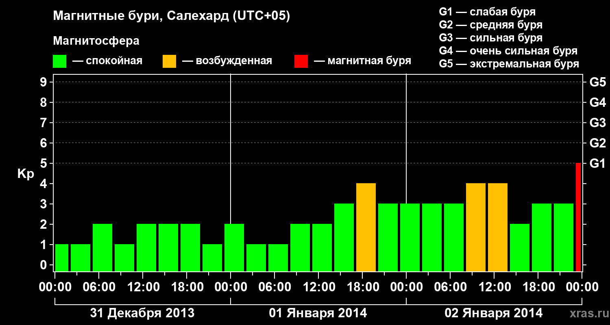Click '12:00' time label above 31 Декабря 2013
610x325 pixels.
[x=143, y=287]
